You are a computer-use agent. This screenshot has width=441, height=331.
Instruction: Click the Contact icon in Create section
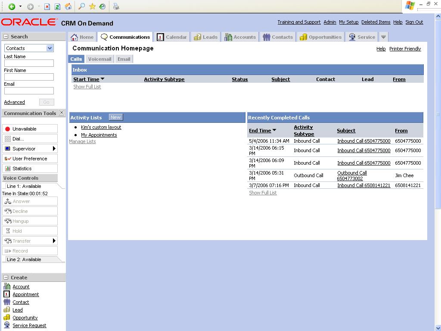tap(7, 302)
